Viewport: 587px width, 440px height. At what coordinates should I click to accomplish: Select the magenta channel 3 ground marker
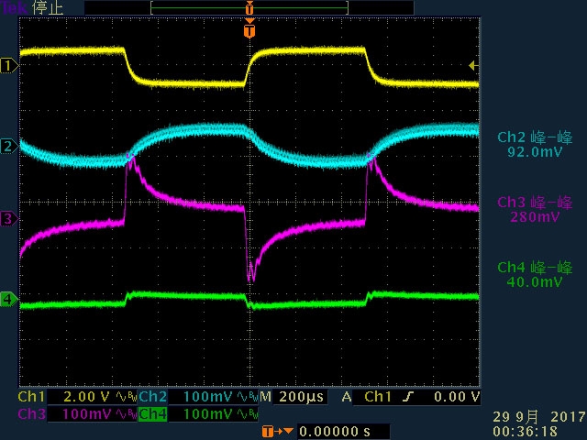(x=9, y=218)
